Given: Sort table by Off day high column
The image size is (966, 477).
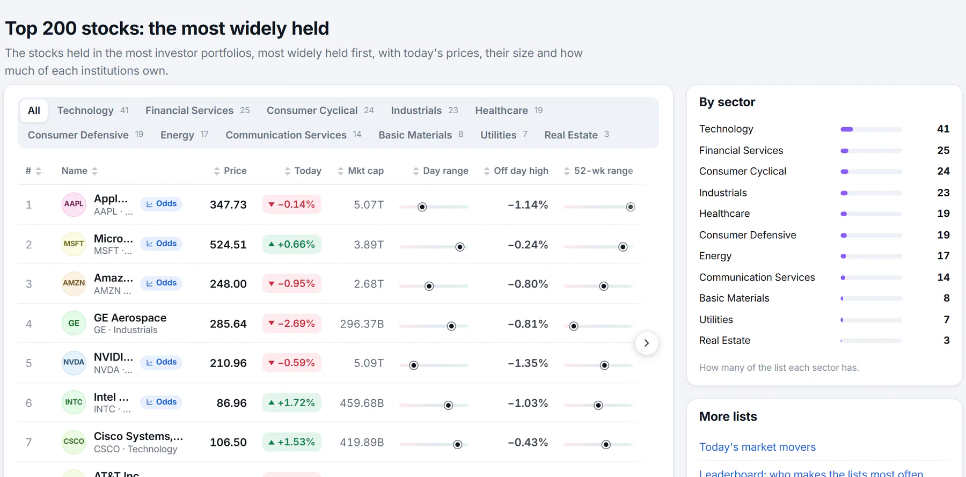Looking at the screenshot, I should click(516, 171).
